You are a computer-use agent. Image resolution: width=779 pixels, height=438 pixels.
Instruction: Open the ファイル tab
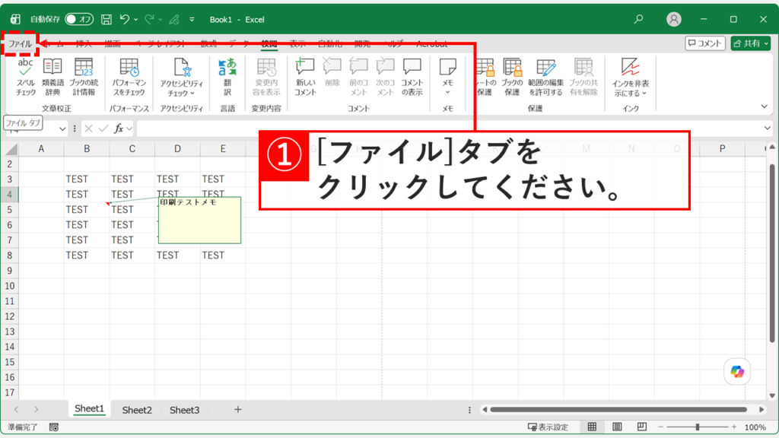point(20,43)
